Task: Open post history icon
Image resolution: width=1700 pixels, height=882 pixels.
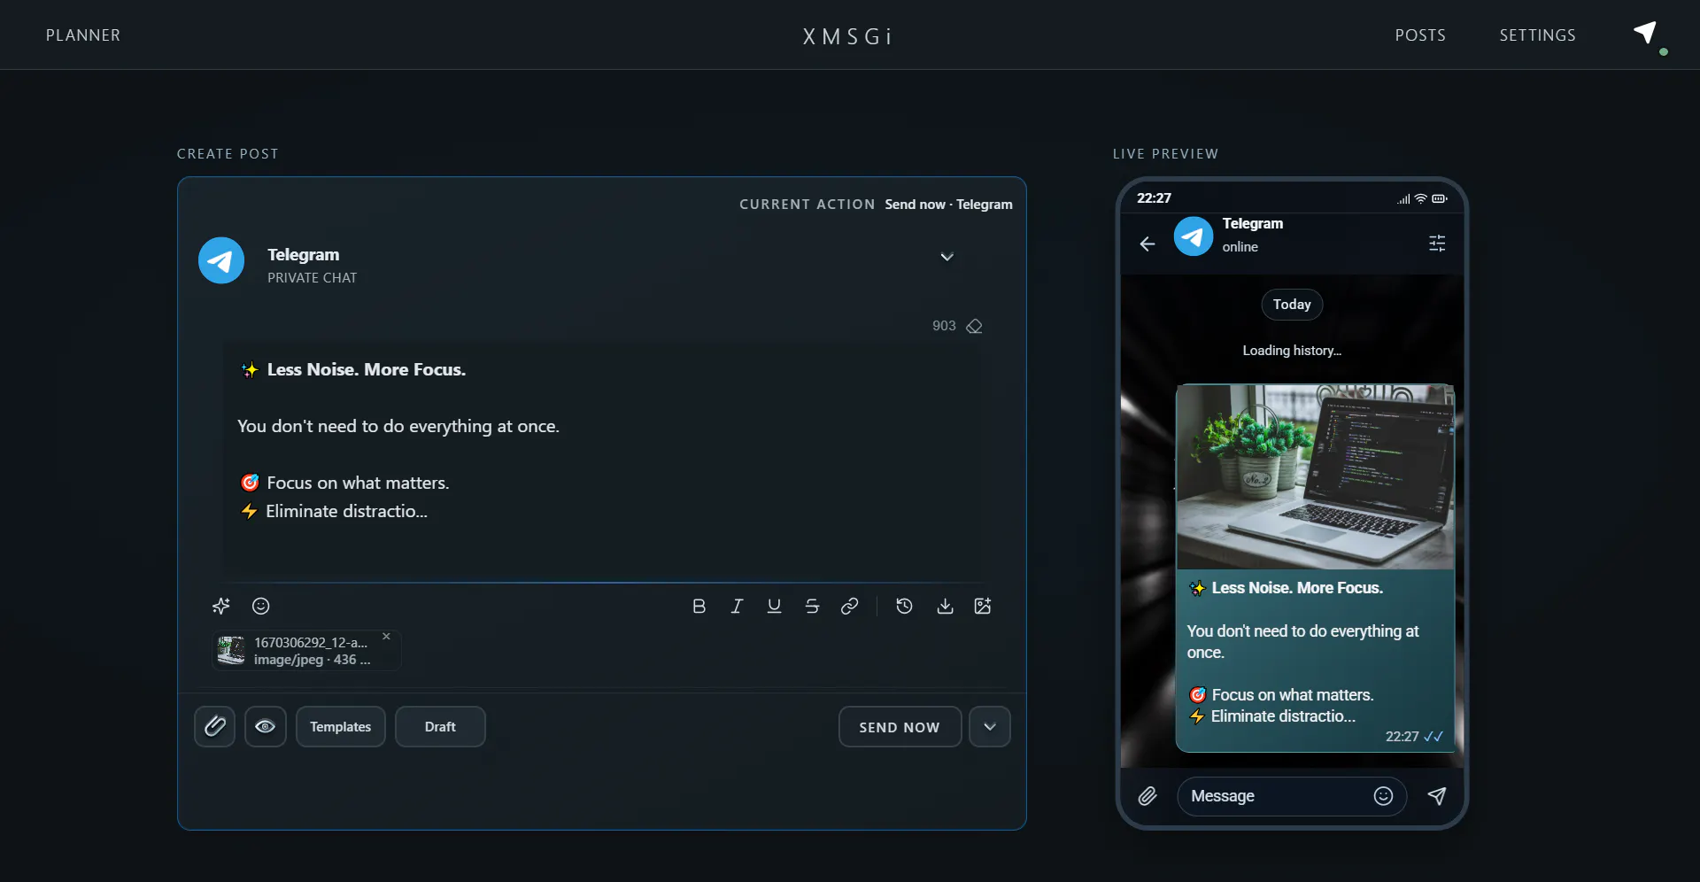Action: coord(904,606)
